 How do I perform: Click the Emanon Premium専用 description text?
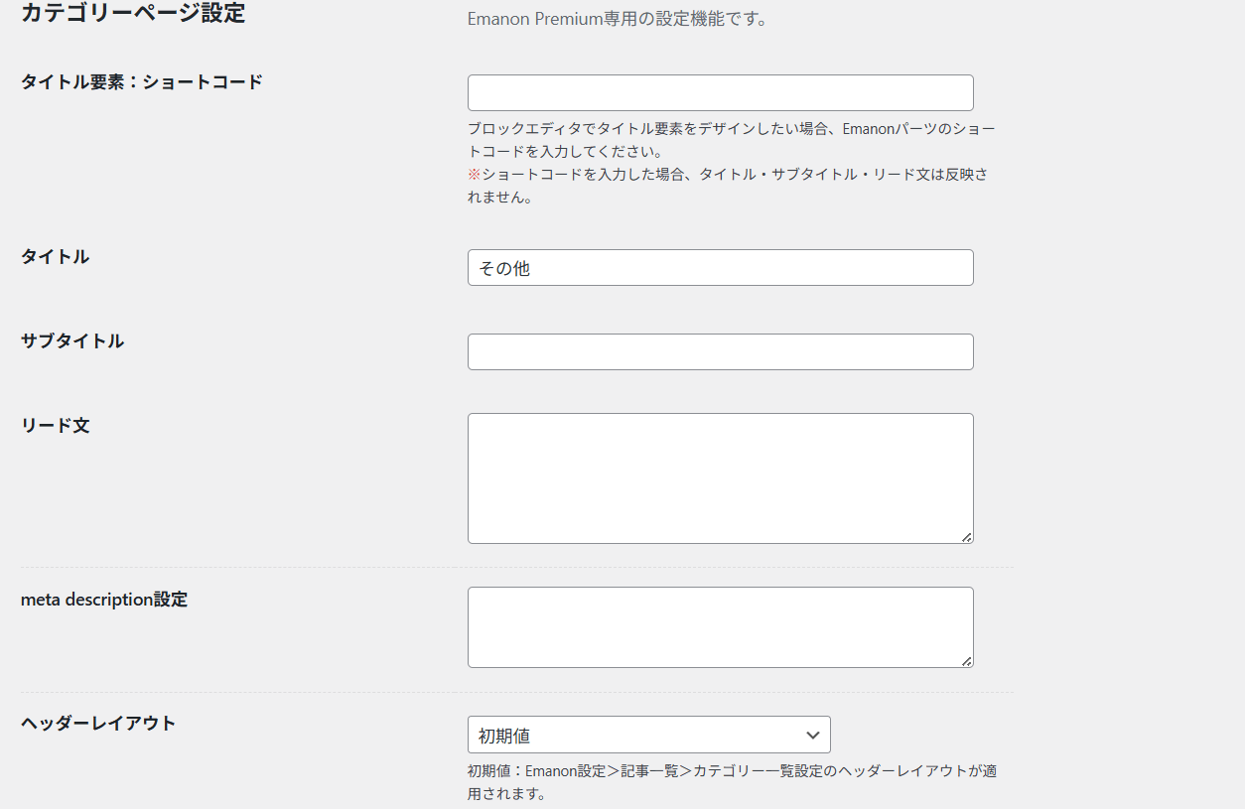[x=617, y=19]
